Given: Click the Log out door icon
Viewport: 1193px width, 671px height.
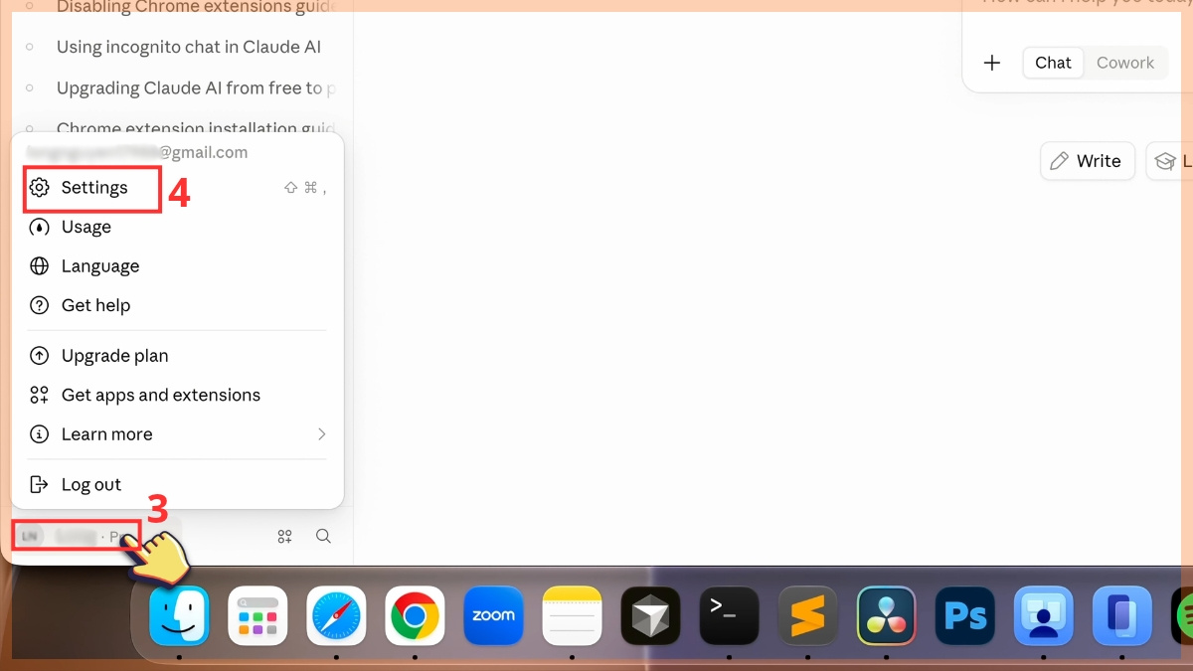Looking at the screenshot, I should click(x=39, y=484).
